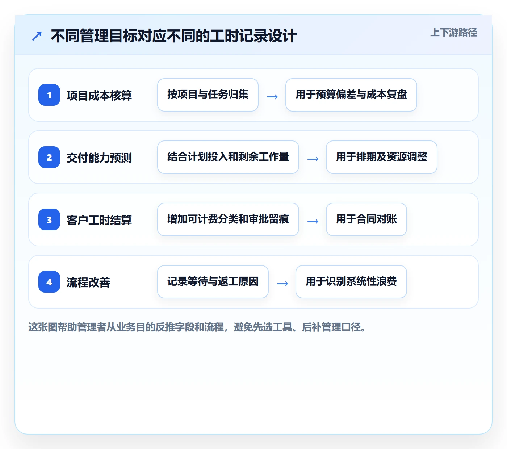Select the 项目成本核算 heading
507x449 pixels.
[99, 95]
